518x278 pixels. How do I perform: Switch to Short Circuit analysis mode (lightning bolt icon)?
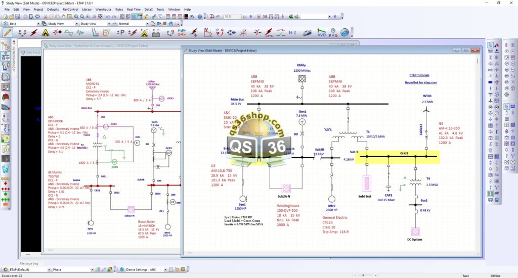[34, 32]
